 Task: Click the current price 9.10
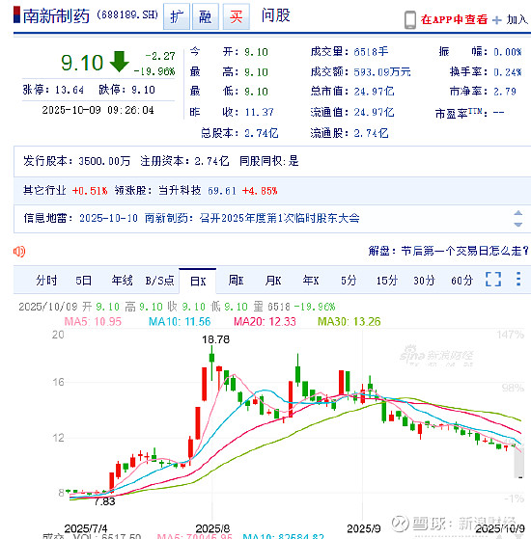coord(82,63)
